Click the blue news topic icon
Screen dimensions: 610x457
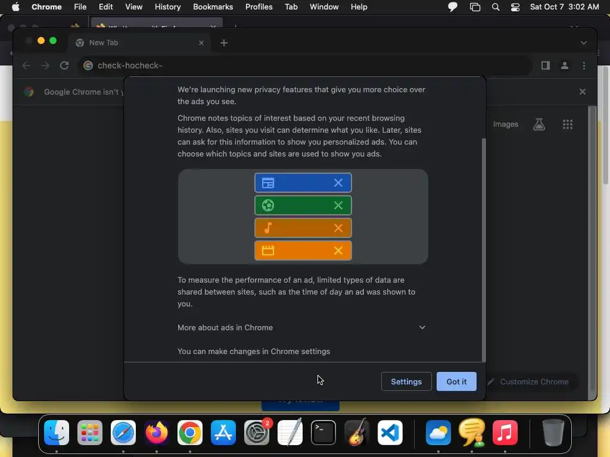[268, 183]
